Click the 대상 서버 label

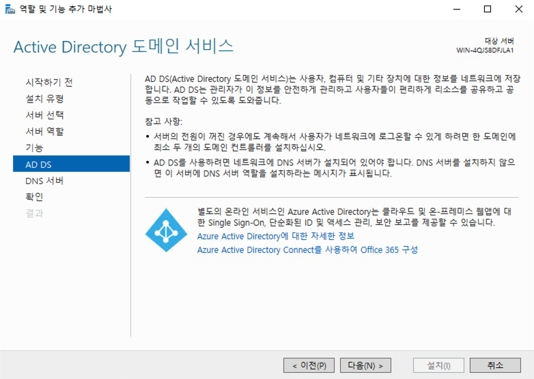click(499, 41)
